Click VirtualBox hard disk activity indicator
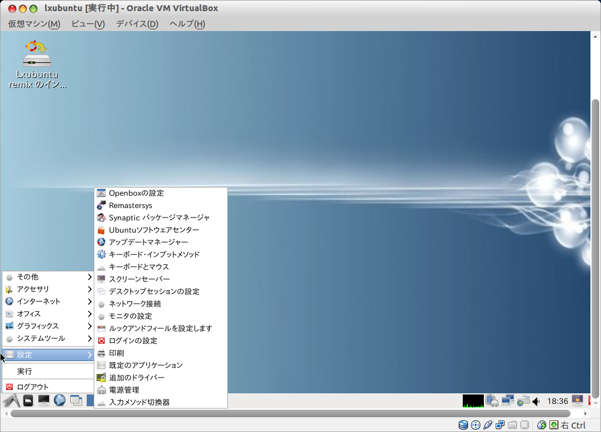This screenshot has width=601, height=432. point(463,425)
